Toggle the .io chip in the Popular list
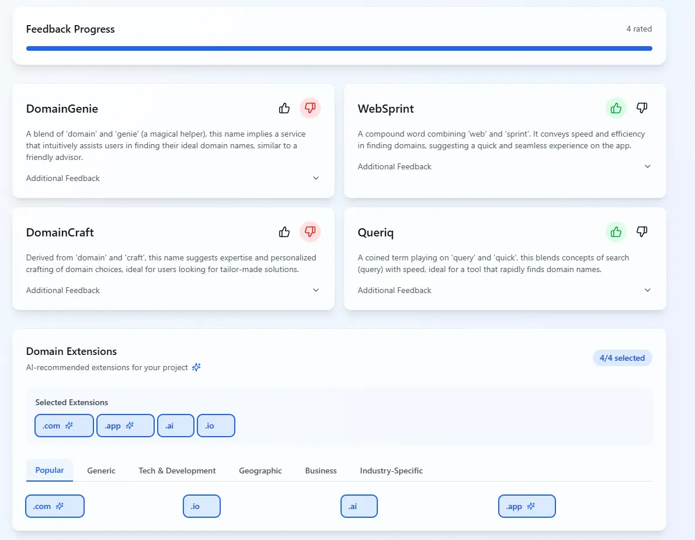This screenshot has height=540, width=695. pos(201,506)
